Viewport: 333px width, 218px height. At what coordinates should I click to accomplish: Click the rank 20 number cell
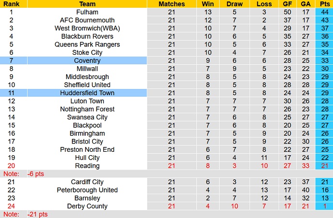[x=10, y=166]
